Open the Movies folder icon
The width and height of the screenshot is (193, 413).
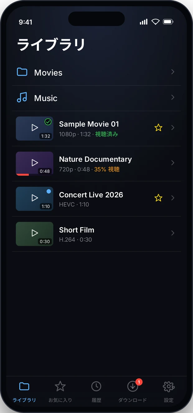22,72
